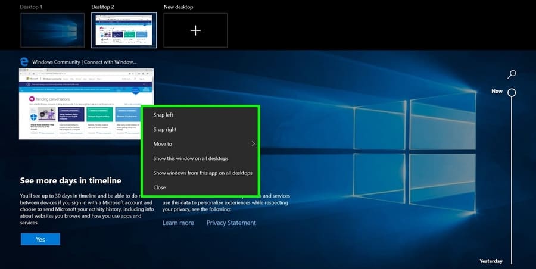Select the Desktop 2 thumbnail
536x269 pixels.
tap(124, 30)
